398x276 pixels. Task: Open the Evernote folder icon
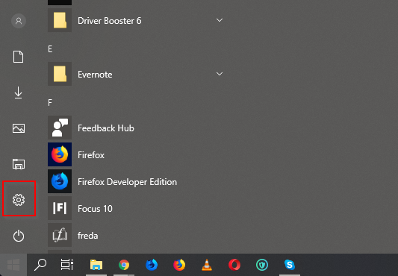(x=60, y=74)
